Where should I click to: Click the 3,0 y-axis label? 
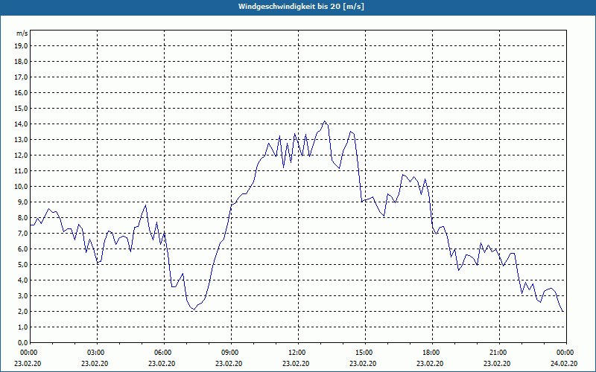(x=23, y=295)
